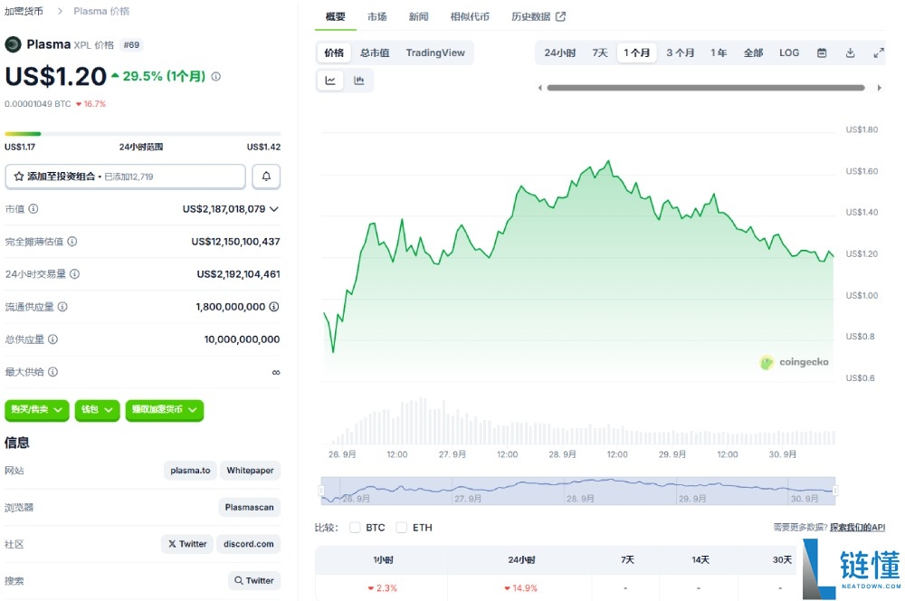Click the 24-hour price range bar

coord(143,134)
